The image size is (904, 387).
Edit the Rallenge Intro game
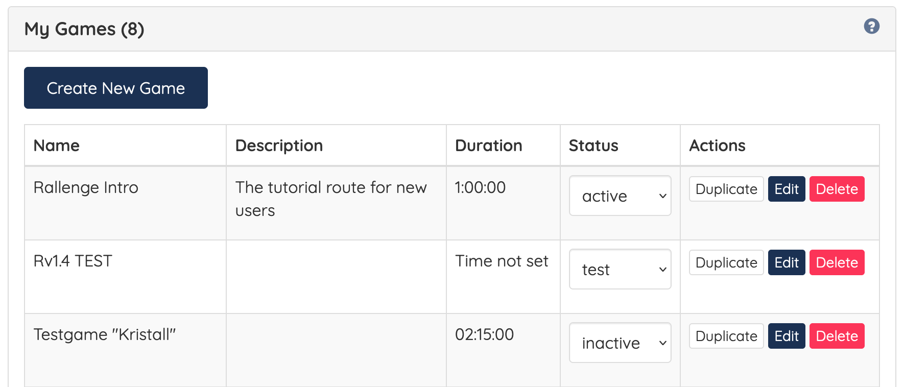tap(787, 189)
